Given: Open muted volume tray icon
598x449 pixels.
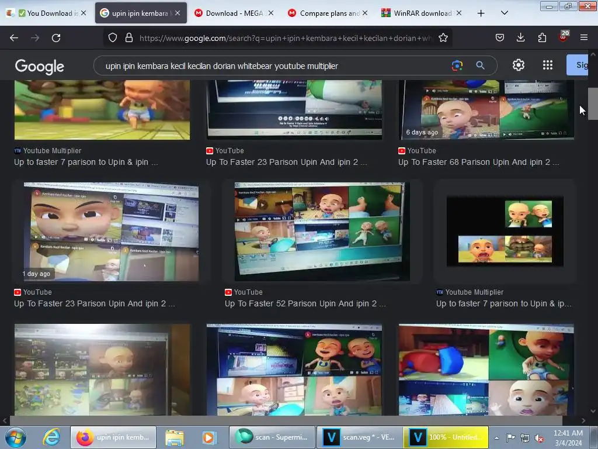Looking at the screenshot, I should click(539, 438).
